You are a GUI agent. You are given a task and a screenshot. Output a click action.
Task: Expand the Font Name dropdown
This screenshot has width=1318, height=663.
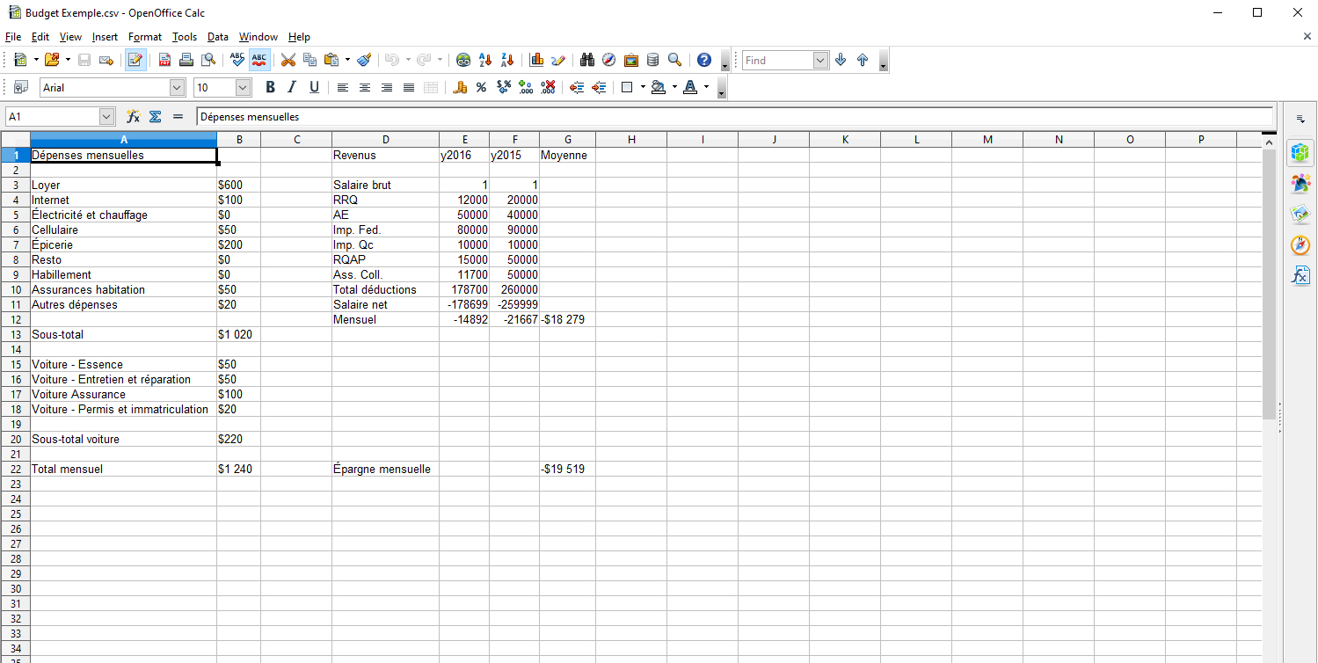tap(178, 88)
